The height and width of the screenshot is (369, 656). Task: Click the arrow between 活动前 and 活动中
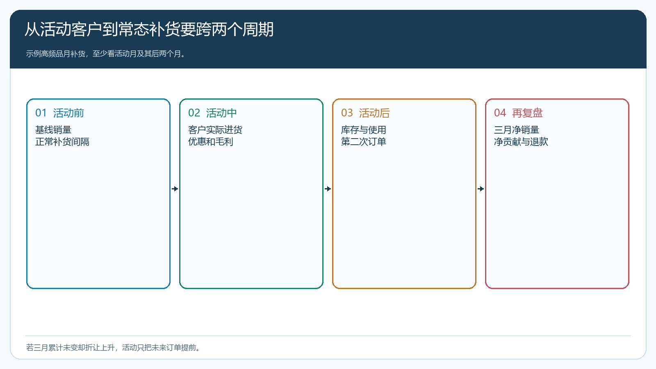tap(175, 189)
